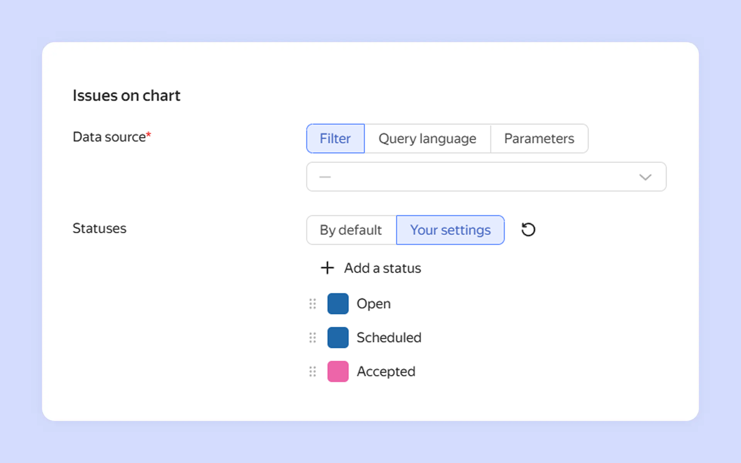Screen dimensions: 741x463
Task: Open the blue color swatch for Open
Action: click(x=338, y=304)
